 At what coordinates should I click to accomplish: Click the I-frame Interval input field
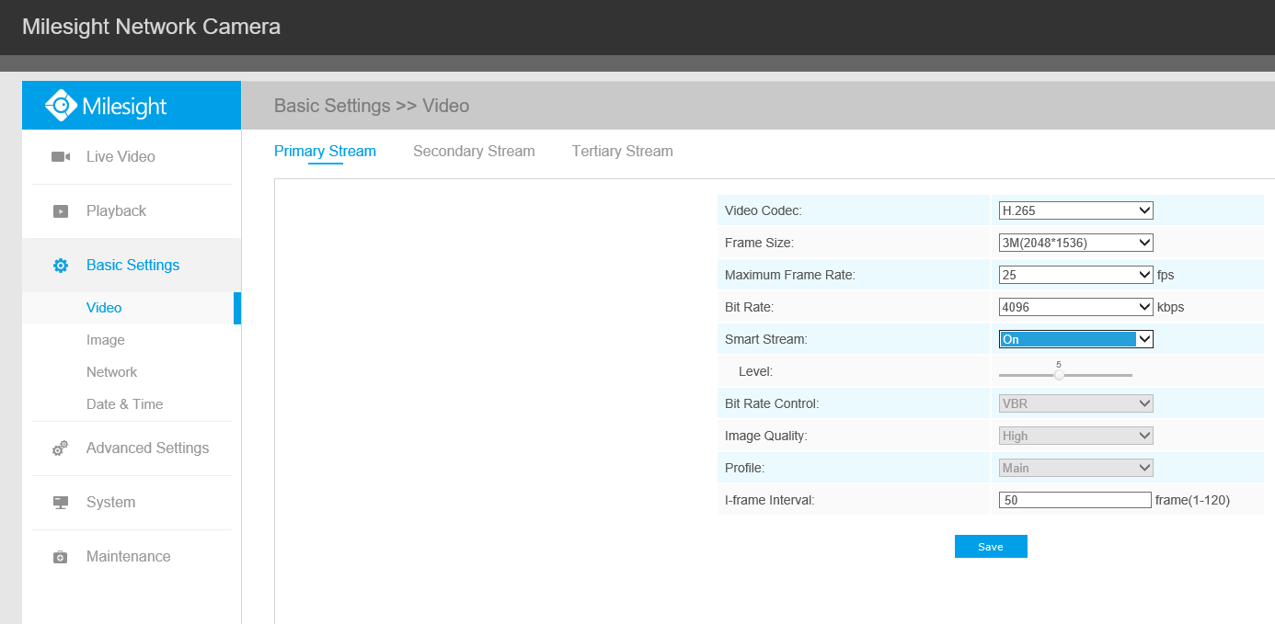coord(1074,499)
